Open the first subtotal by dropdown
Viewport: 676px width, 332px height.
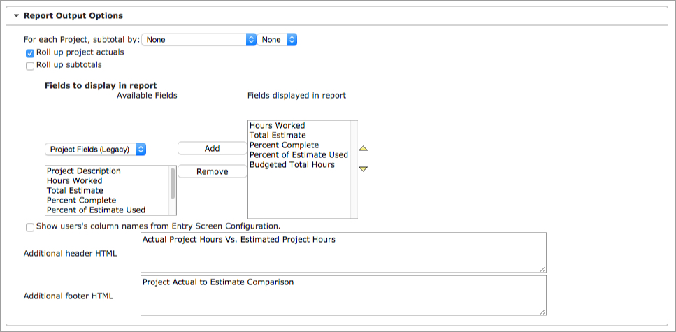199,40
